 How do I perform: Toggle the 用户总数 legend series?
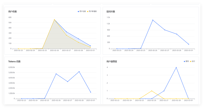82,11
